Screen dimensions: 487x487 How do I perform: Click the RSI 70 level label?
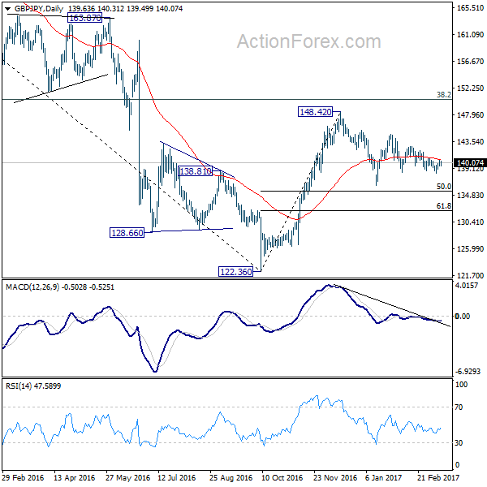[x=459, y=407]
